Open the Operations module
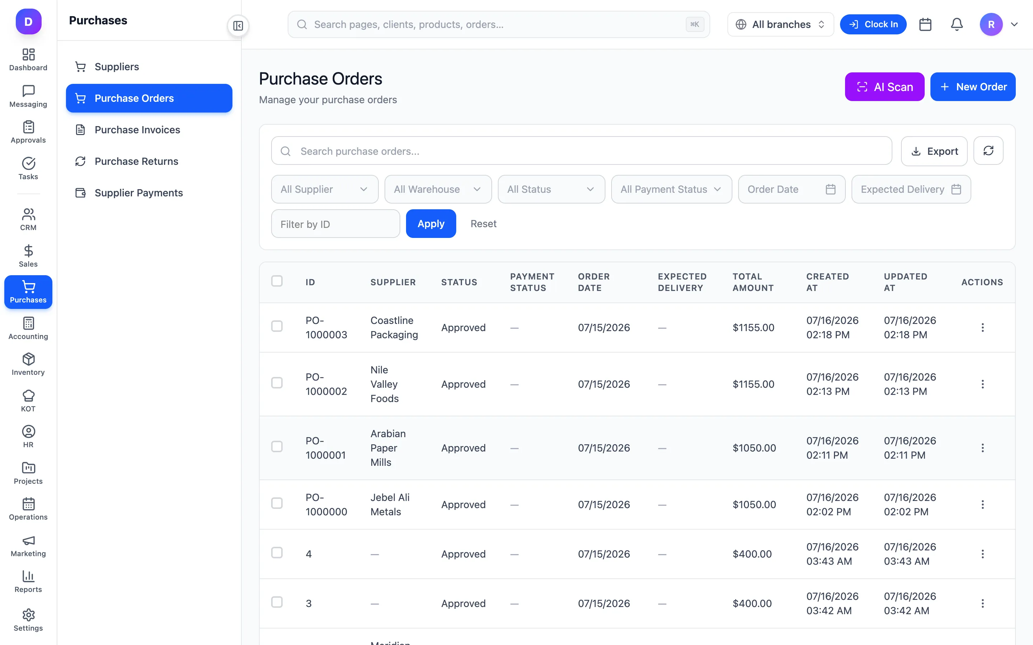This screenshot has width=1033, height=645. click(x=28, y=509)
